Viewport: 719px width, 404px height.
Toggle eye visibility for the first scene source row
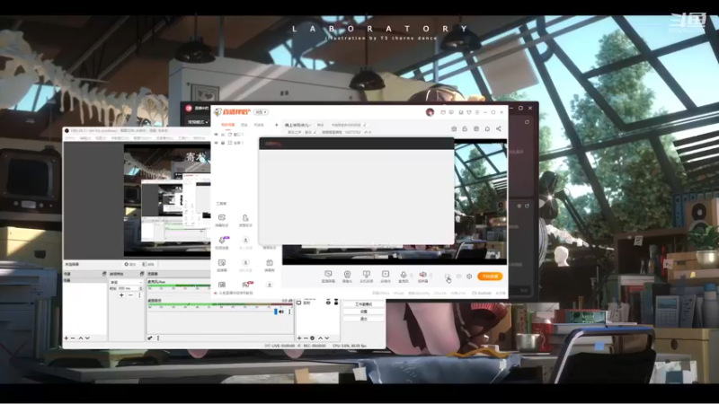click(x=217, y=135)
